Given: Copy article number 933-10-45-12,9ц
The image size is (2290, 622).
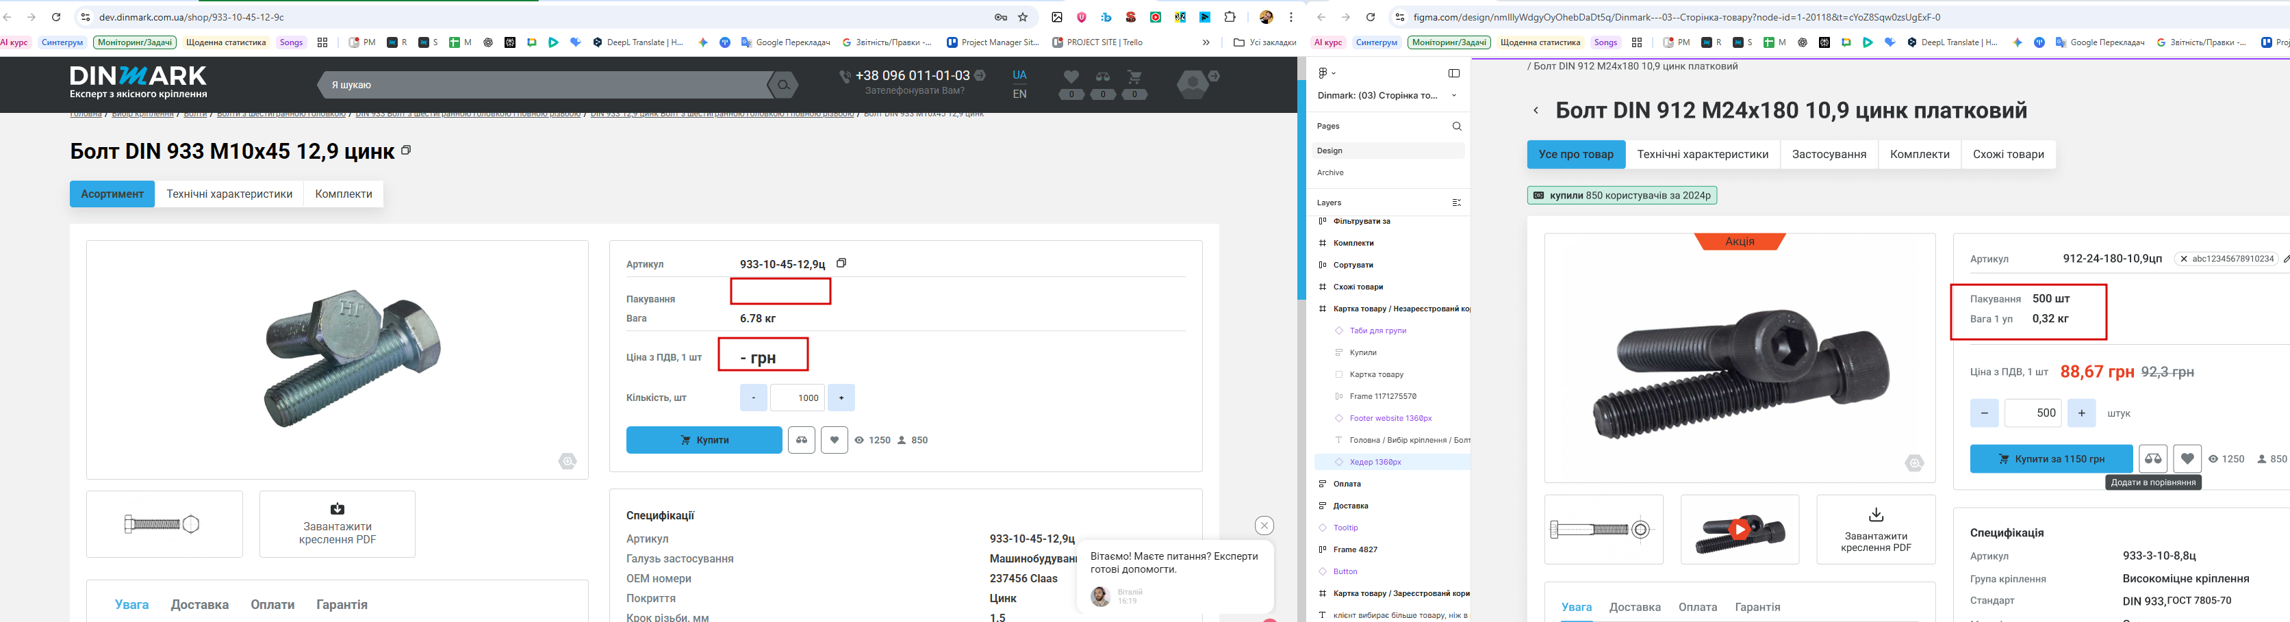Looking at the screenshot, I should pos(841,263).
